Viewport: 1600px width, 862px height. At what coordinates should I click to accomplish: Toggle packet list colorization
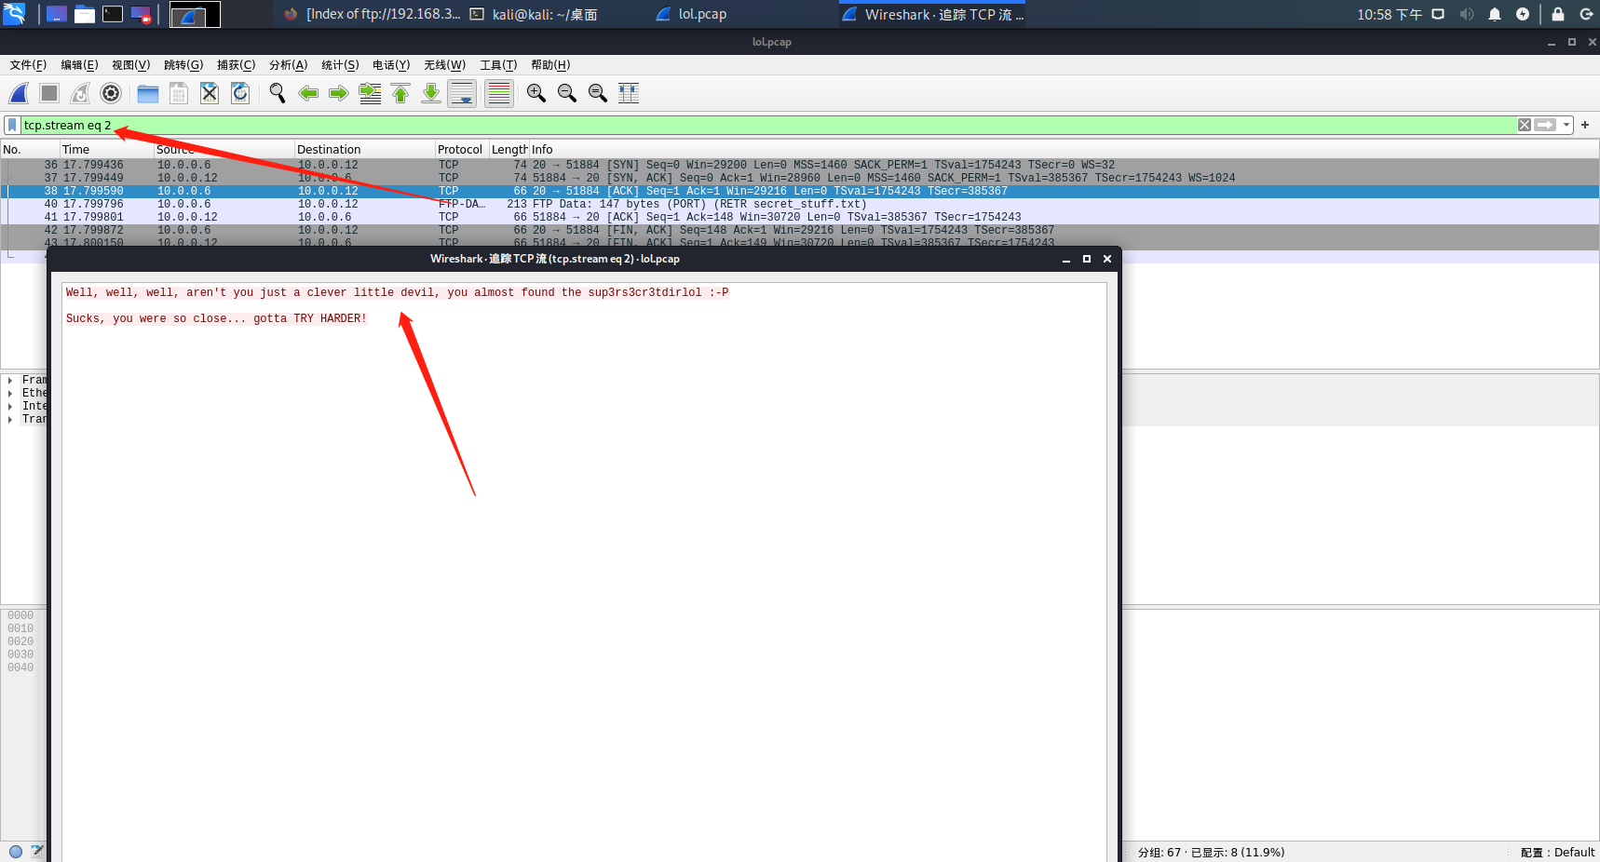click(x=499, y=93)
